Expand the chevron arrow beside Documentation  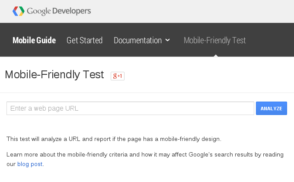click(168, 40)
